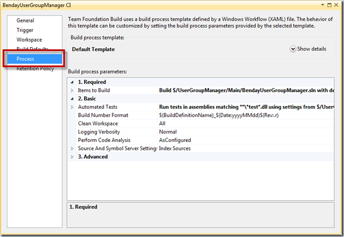
Task: Click the Default Template name
Action: click(93, 49)
